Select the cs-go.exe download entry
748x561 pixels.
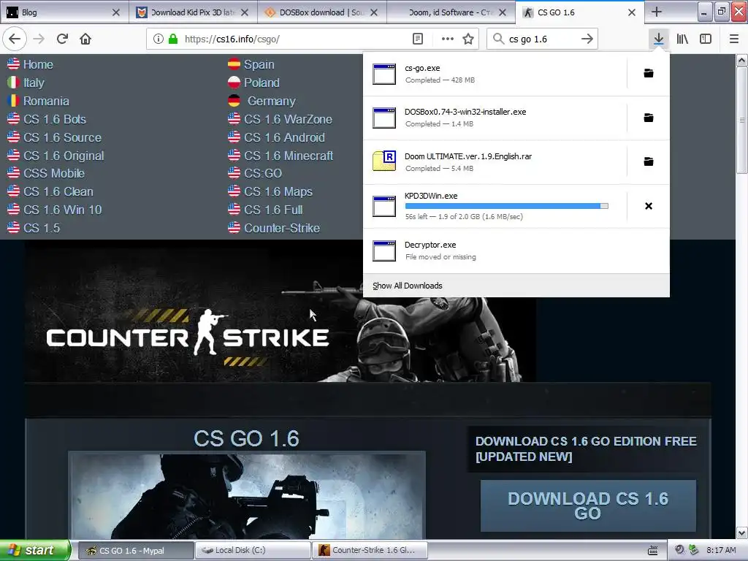coord(495,74)
